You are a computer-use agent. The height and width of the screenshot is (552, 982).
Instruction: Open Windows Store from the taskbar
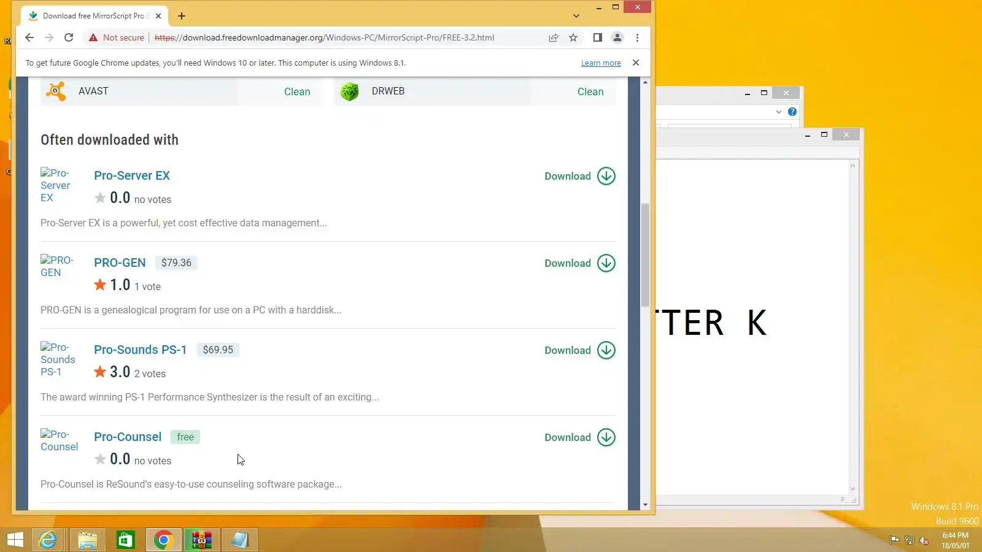coord(125,540)
